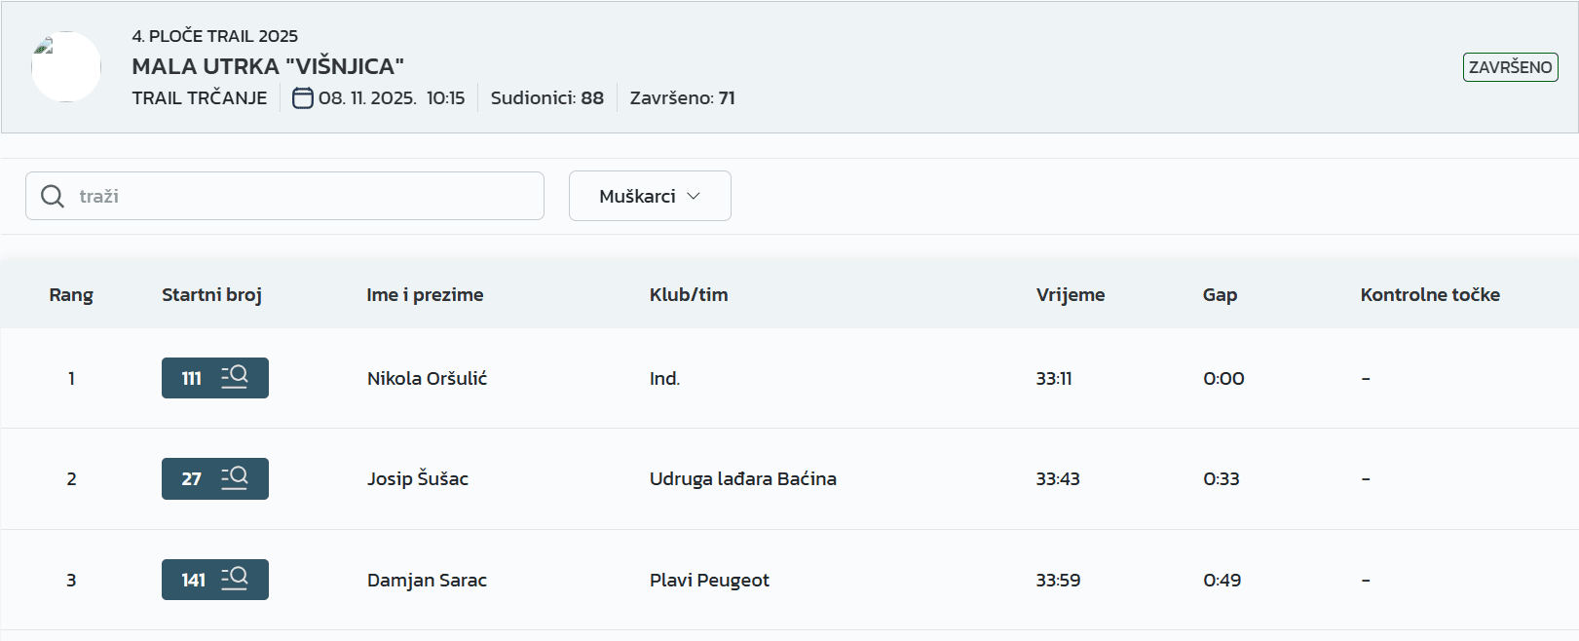Select runner Josip Šušac
This screenshot has width=1579, height=641.
[x=418, y=478]
